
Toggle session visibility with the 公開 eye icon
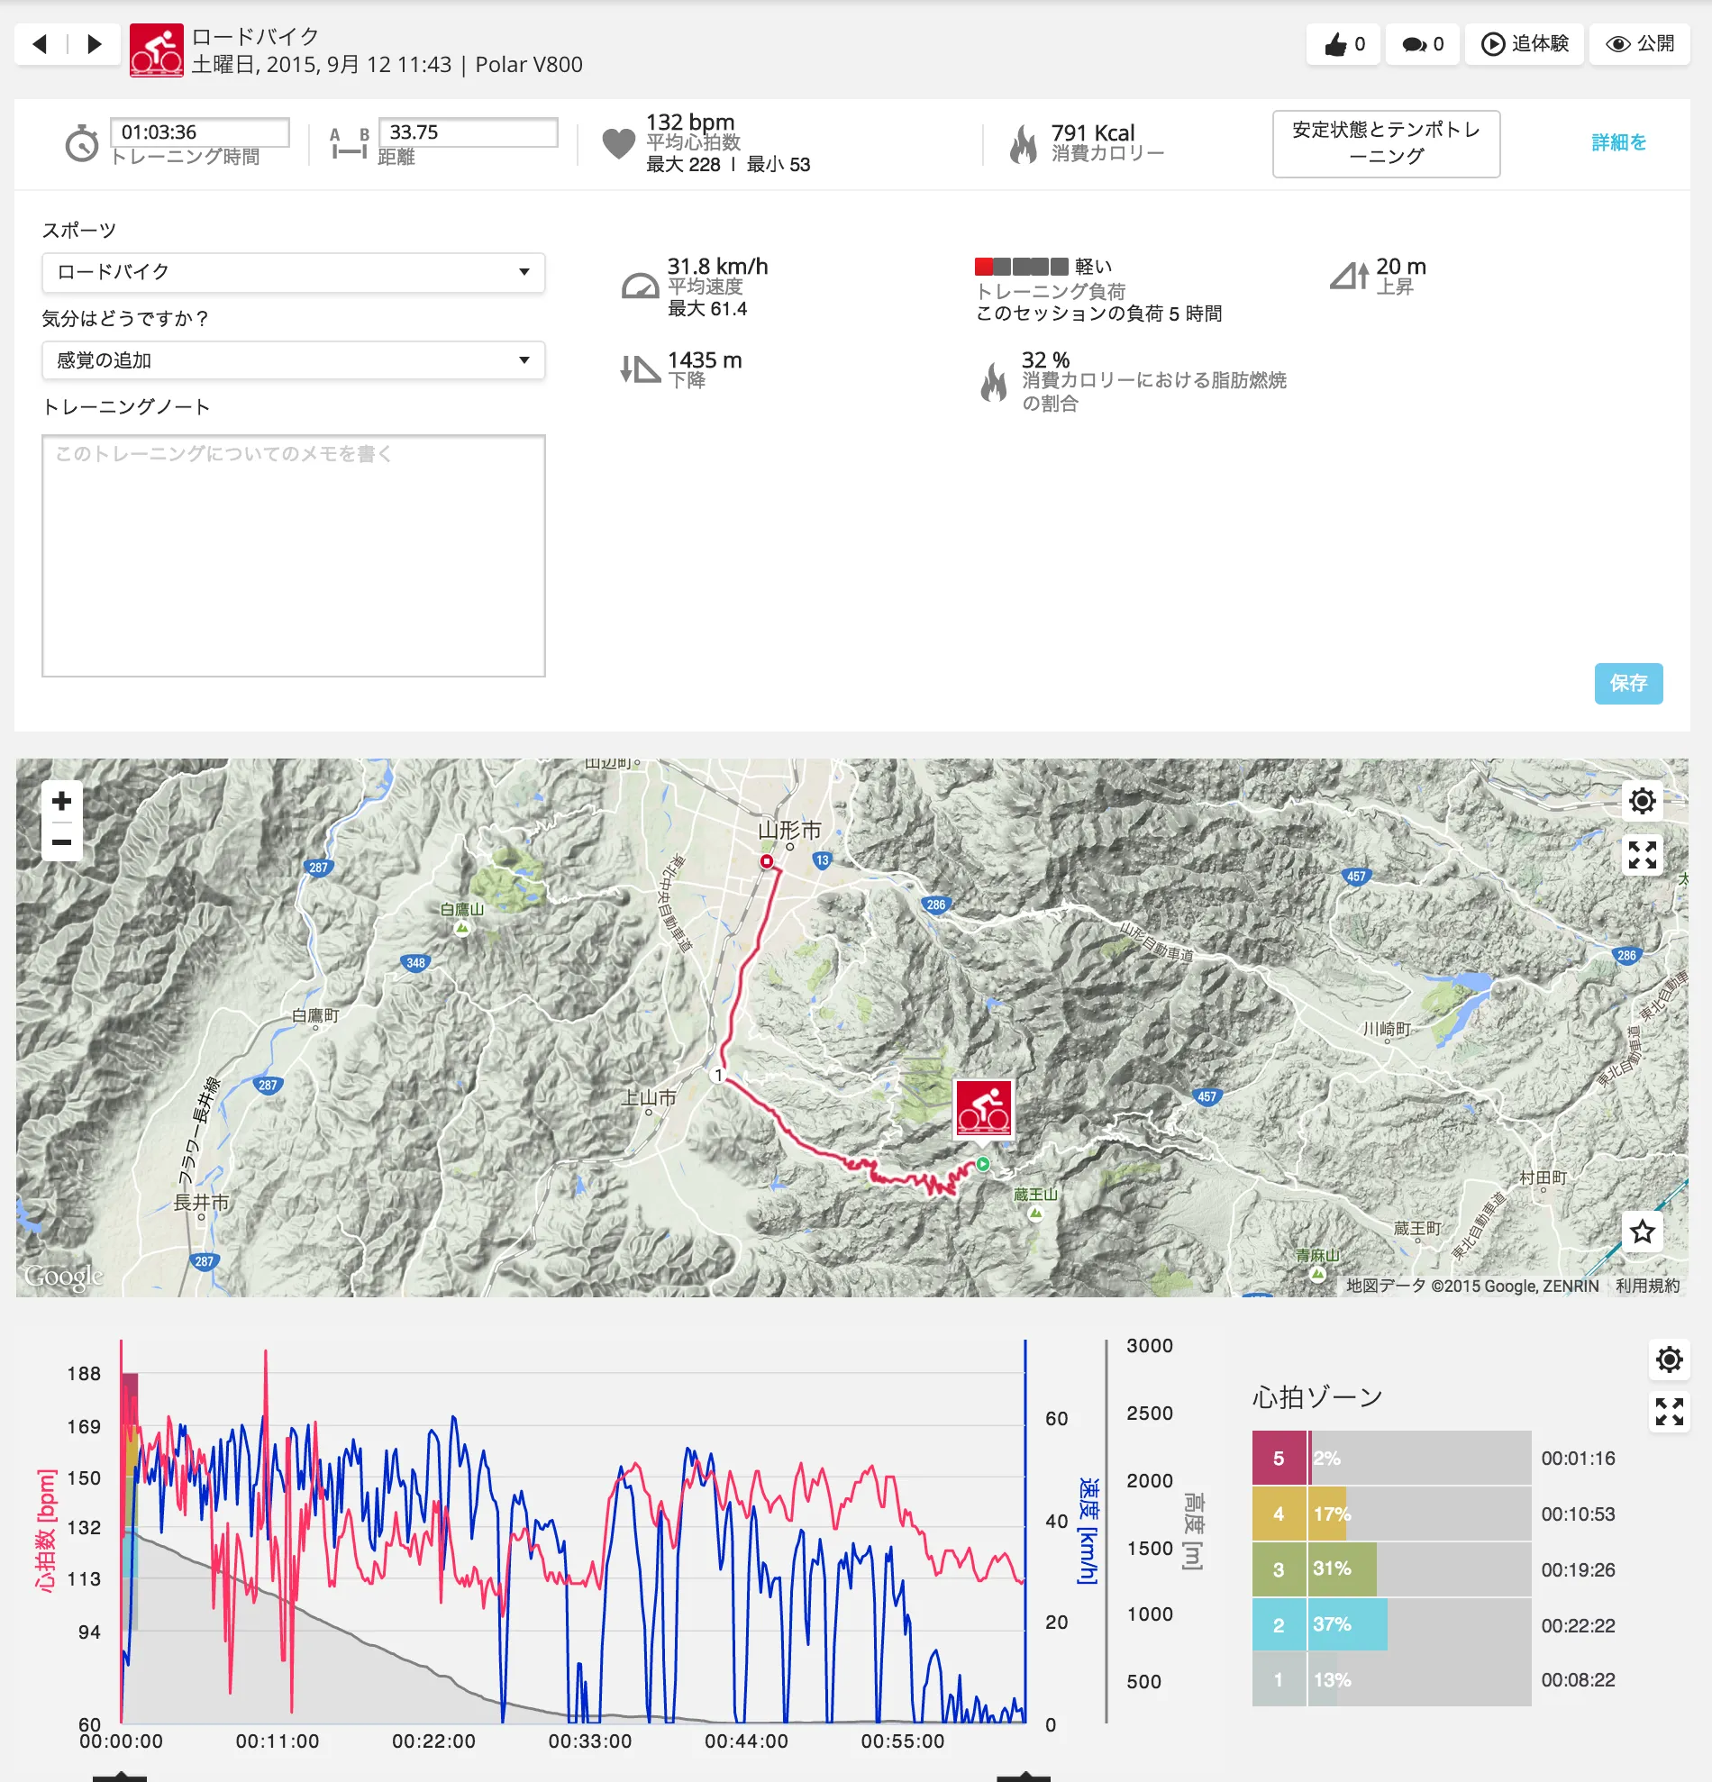pos(1618,42)
